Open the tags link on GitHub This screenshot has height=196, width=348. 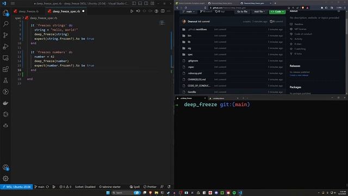(220, 11)
